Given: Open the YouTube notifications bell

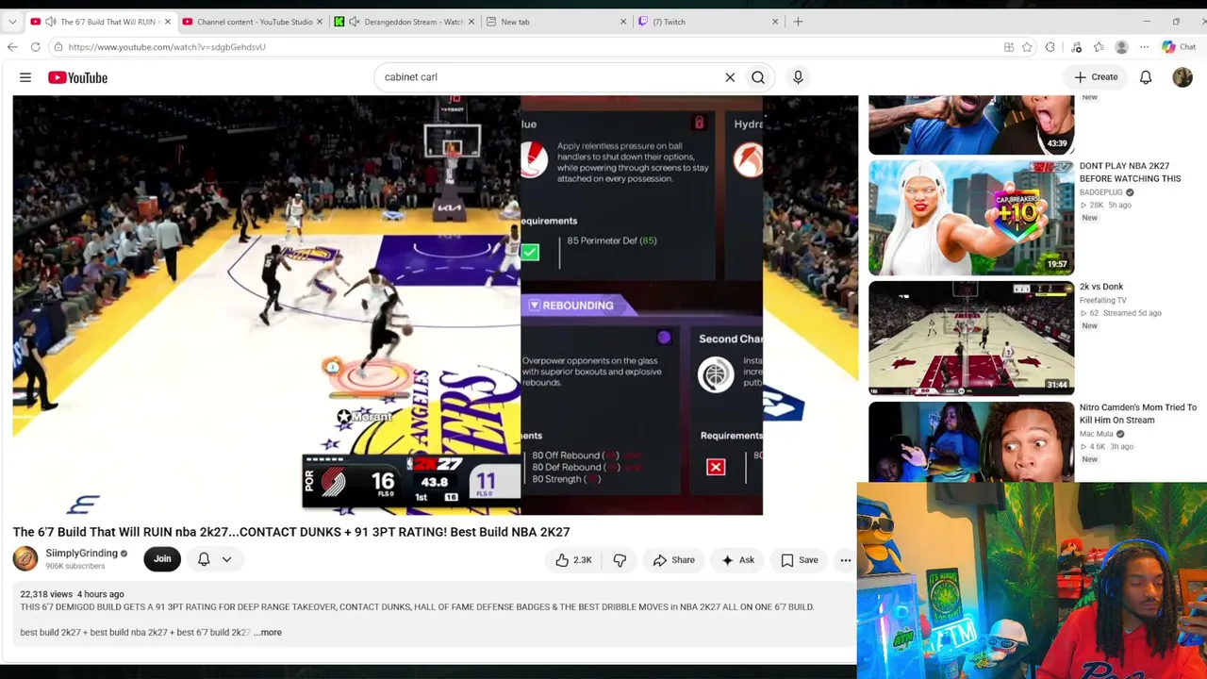Looking at the screenshot, I should coord(1146,77).
